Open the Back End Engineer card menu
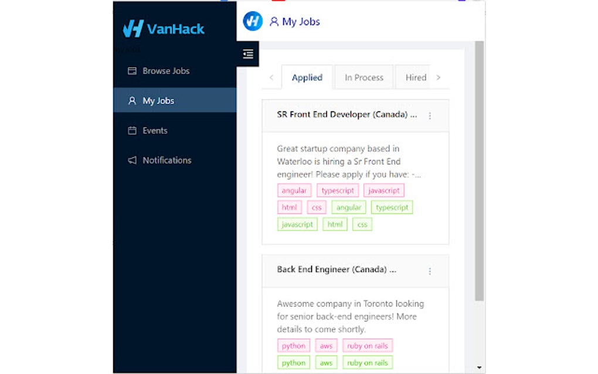 [x=430, y=271]
